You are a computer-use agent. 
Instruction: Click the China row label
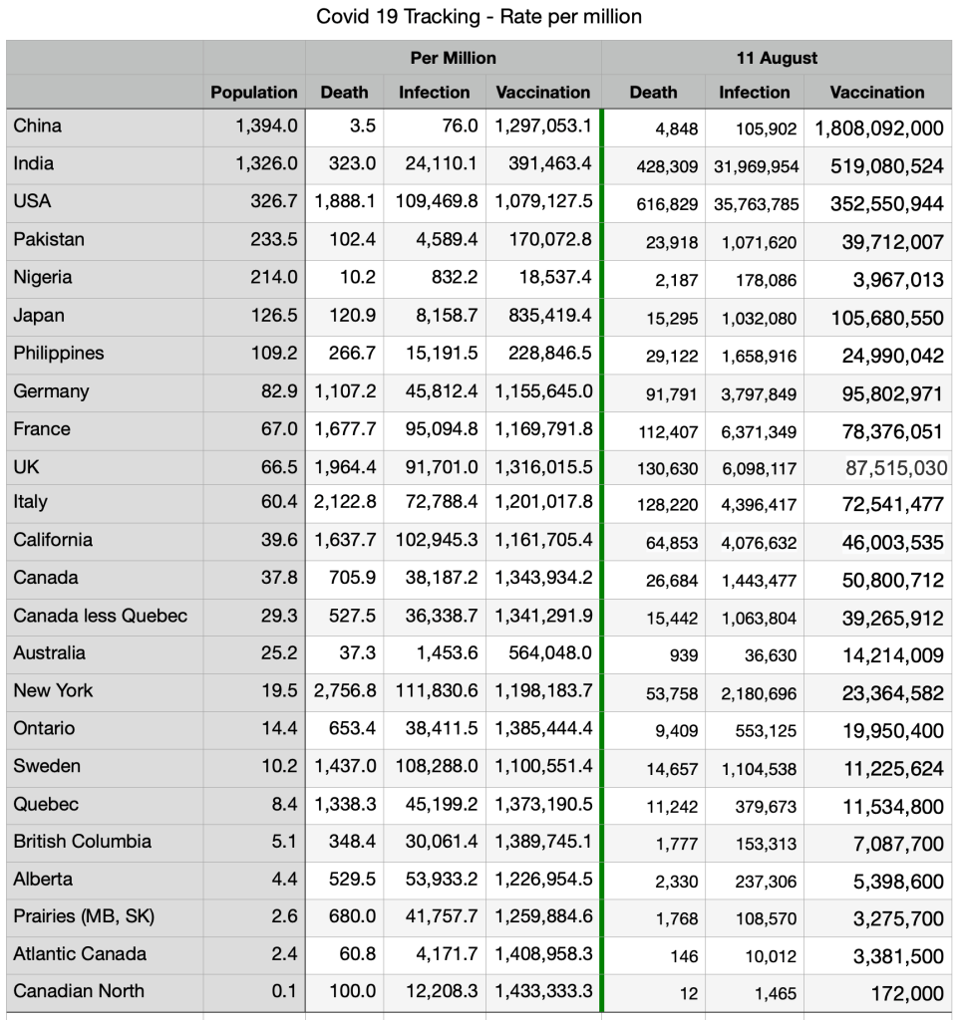coord(38,126)
